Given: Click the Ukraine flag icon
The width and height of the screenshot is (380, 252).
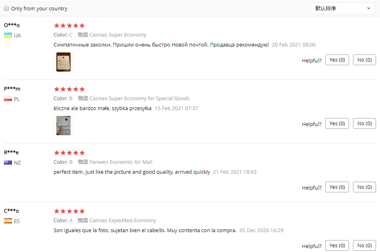Looking at the screenshot, I should [8, 35].
